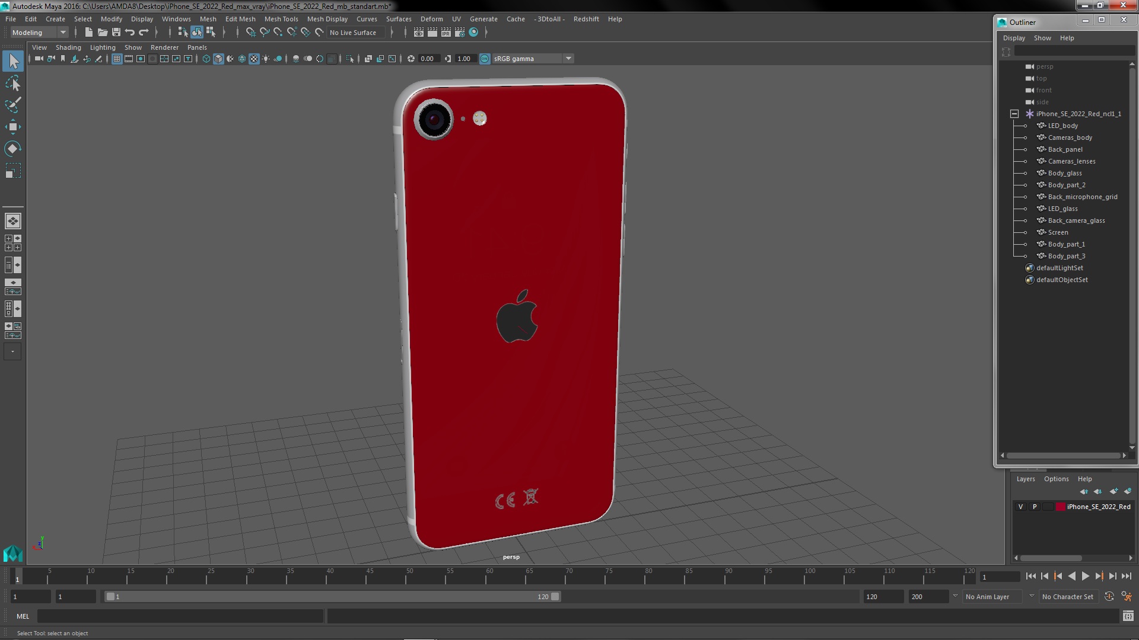Choose the Paint selection tool
The image size is (1139, 640).
pos(13,105)
